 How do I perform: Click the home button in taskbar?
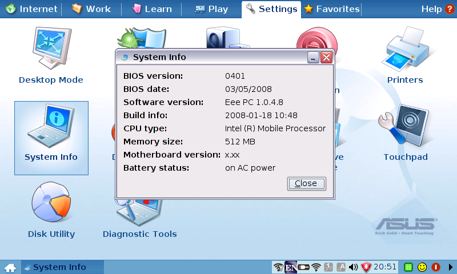click(x=10, y=267)
